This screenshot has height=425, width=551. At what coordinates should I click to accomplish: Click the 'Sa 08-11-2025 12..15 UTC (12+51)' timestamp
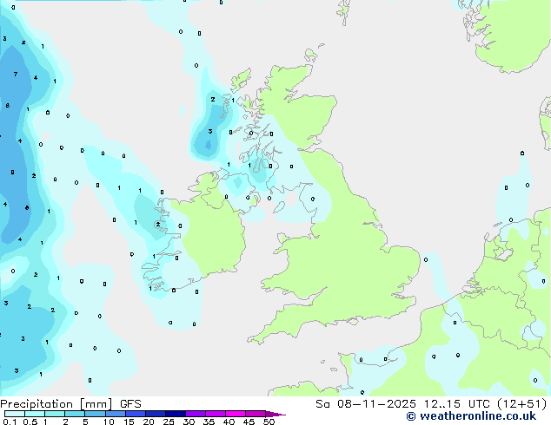point(431,404)
